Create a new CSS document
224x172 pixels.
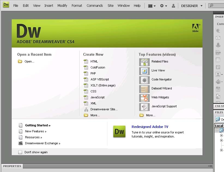click(93, 91)
